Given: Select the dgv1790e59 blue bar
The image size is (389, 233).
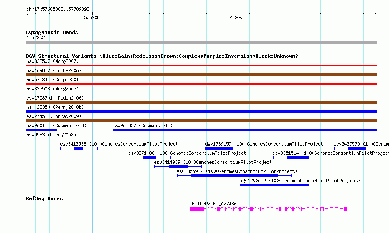Looking at the screenshot, I should (x=274, y=185).
